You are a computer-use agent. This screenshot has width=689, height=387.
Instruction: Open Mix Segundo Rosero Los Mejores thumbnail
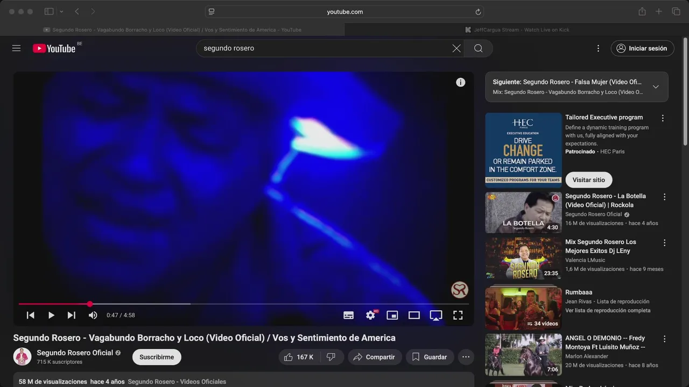point(523,259)
